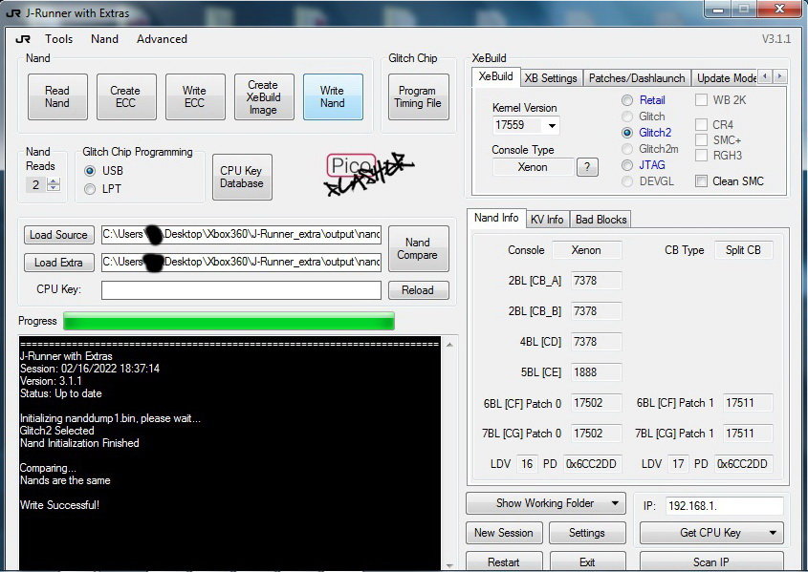This screenshot has height=572, width=808.
Task: Expand Get CPU Key dropdown arrow
Action: [773, 533]
